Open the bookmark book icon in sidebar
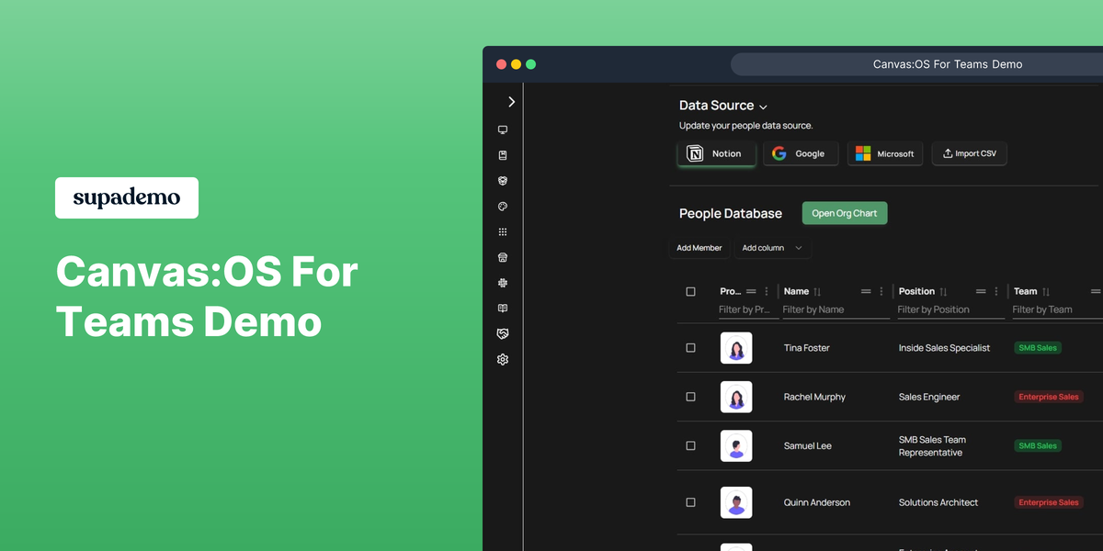The width and height of the screenshot is (1103, 551). [503, 155]
